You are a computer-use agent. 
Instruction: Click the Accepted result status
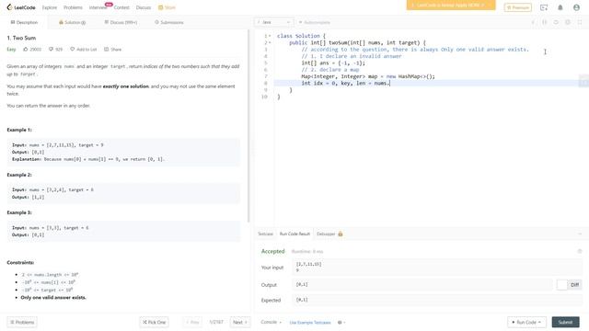273,251
